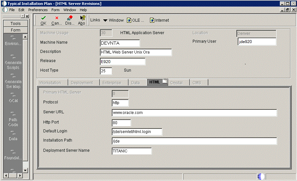Viewport: 297px width, 181px height.
Task: Click the Generate Scripts sidebar icon
Action: [x=13, y=57]
